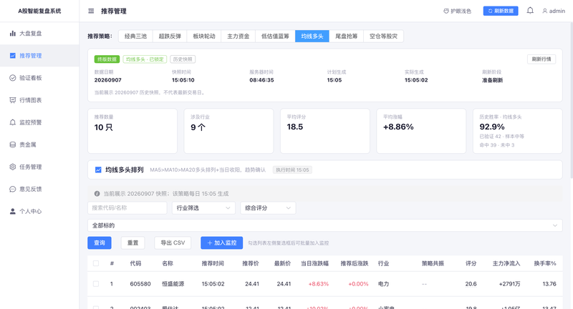Open notifications bell icon in header
Viewport: 573px width, 309px height.
[x=530, y=11]
